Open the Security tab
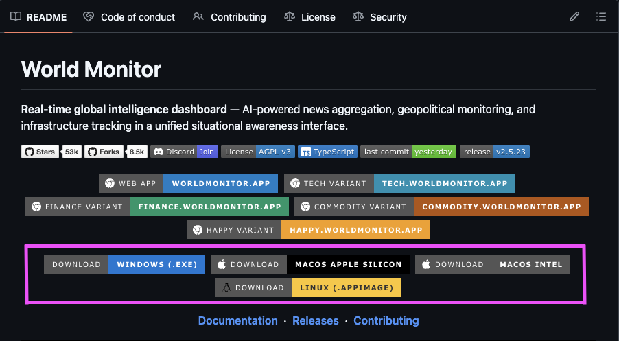The image size is (619, 341). pos(379,17)
